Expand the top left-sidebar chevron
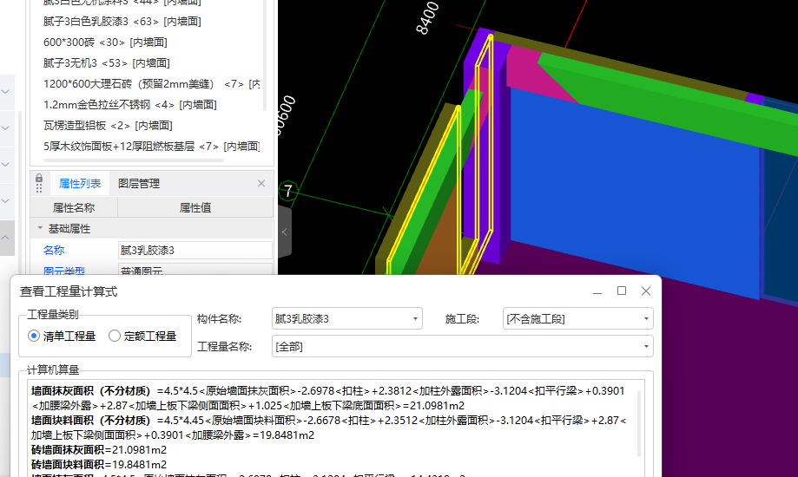Viewport: 798px width, 477px height. (5, 92)
